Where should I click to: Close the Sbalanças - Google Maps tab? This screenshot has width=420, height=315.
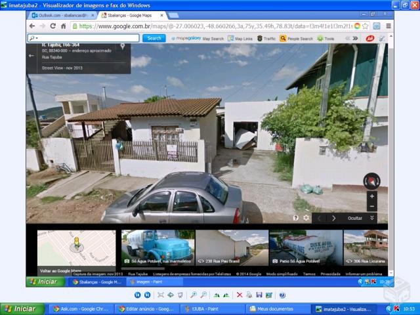point(162,16)
